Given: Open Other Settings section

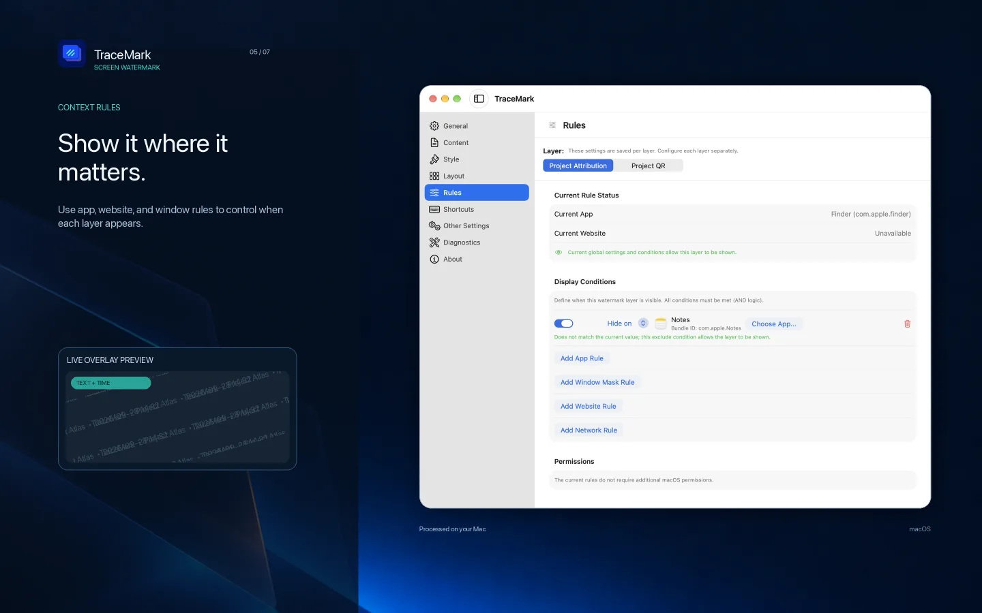Looking at the screenshot, I should coord(477,226).
